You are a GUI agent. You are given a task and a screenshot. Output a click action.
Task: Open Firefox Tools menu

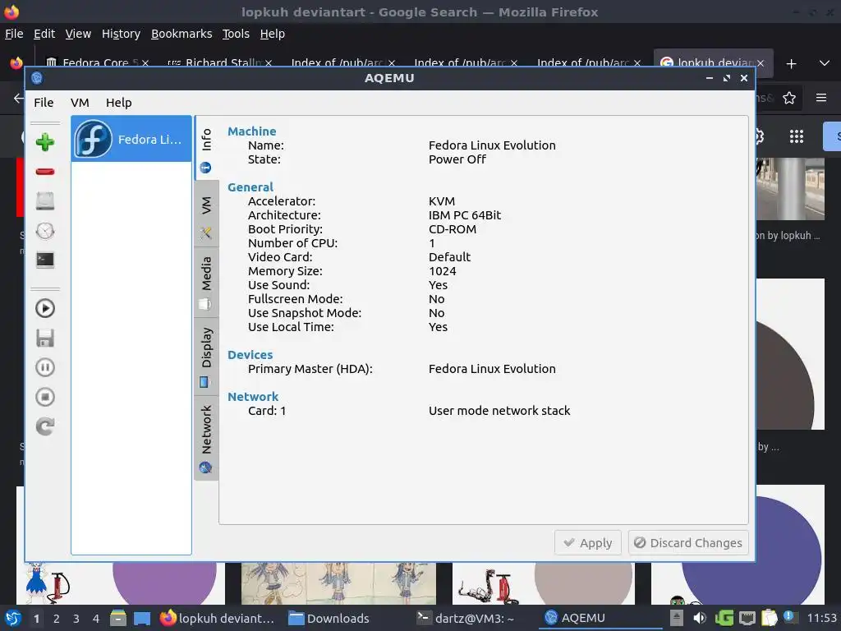[x=236, y=34]
